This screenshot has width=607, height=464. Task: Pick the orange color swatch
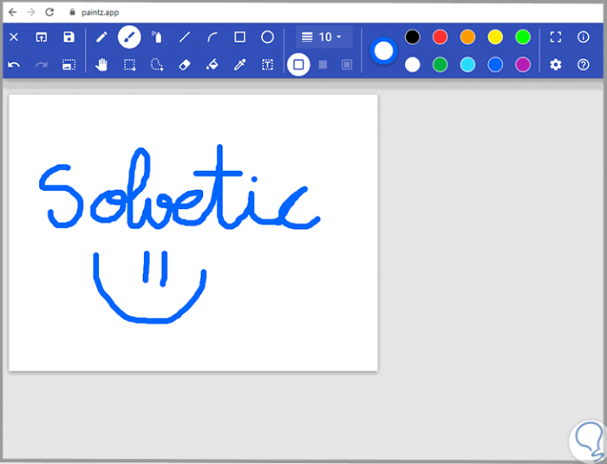(467, 37)
